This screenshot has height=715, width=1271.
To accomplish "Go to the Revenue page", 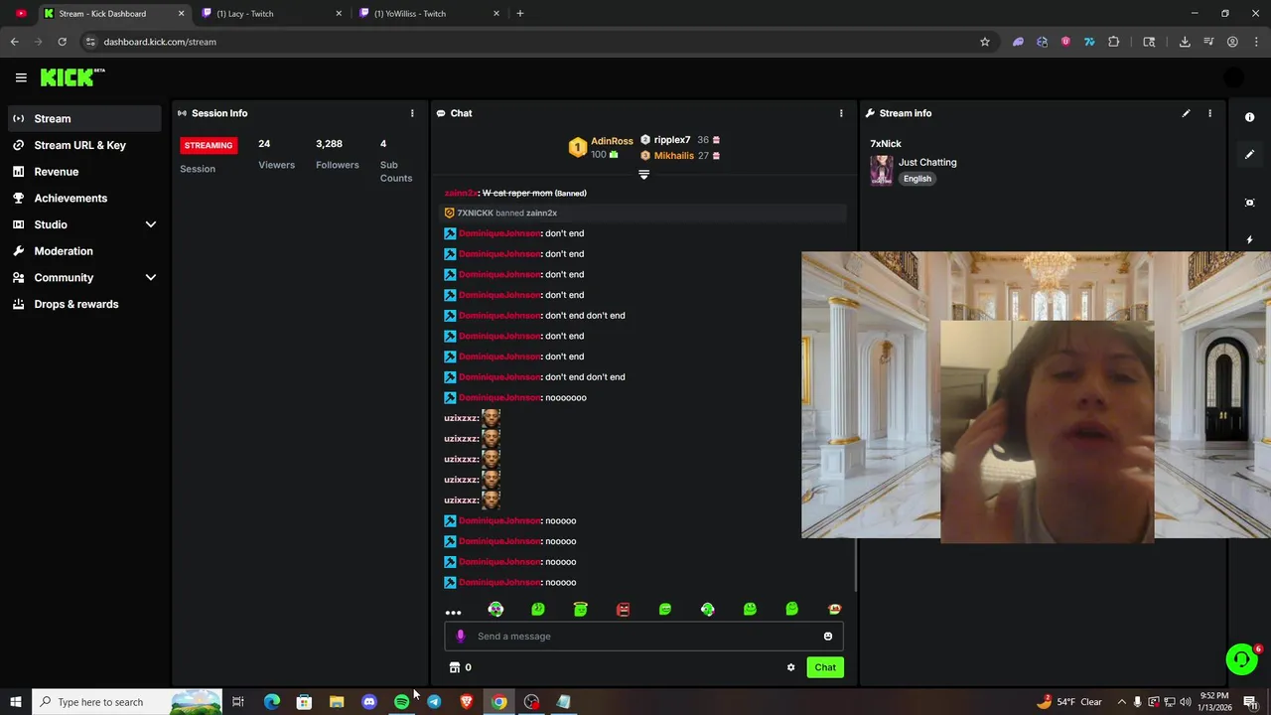I will click(84, 172).
